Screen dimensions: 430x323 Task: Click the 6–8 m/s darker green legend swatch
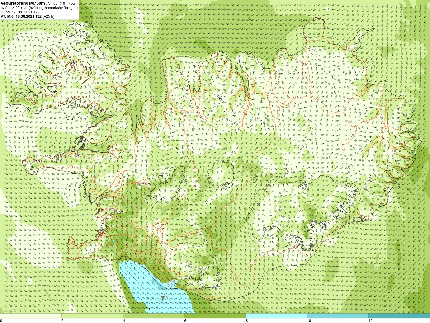click(215, 316)
